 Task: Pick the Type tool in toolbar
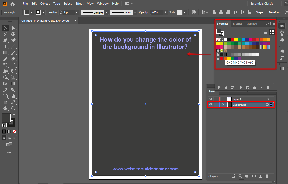pyautogui.click(x=5, y=46)
